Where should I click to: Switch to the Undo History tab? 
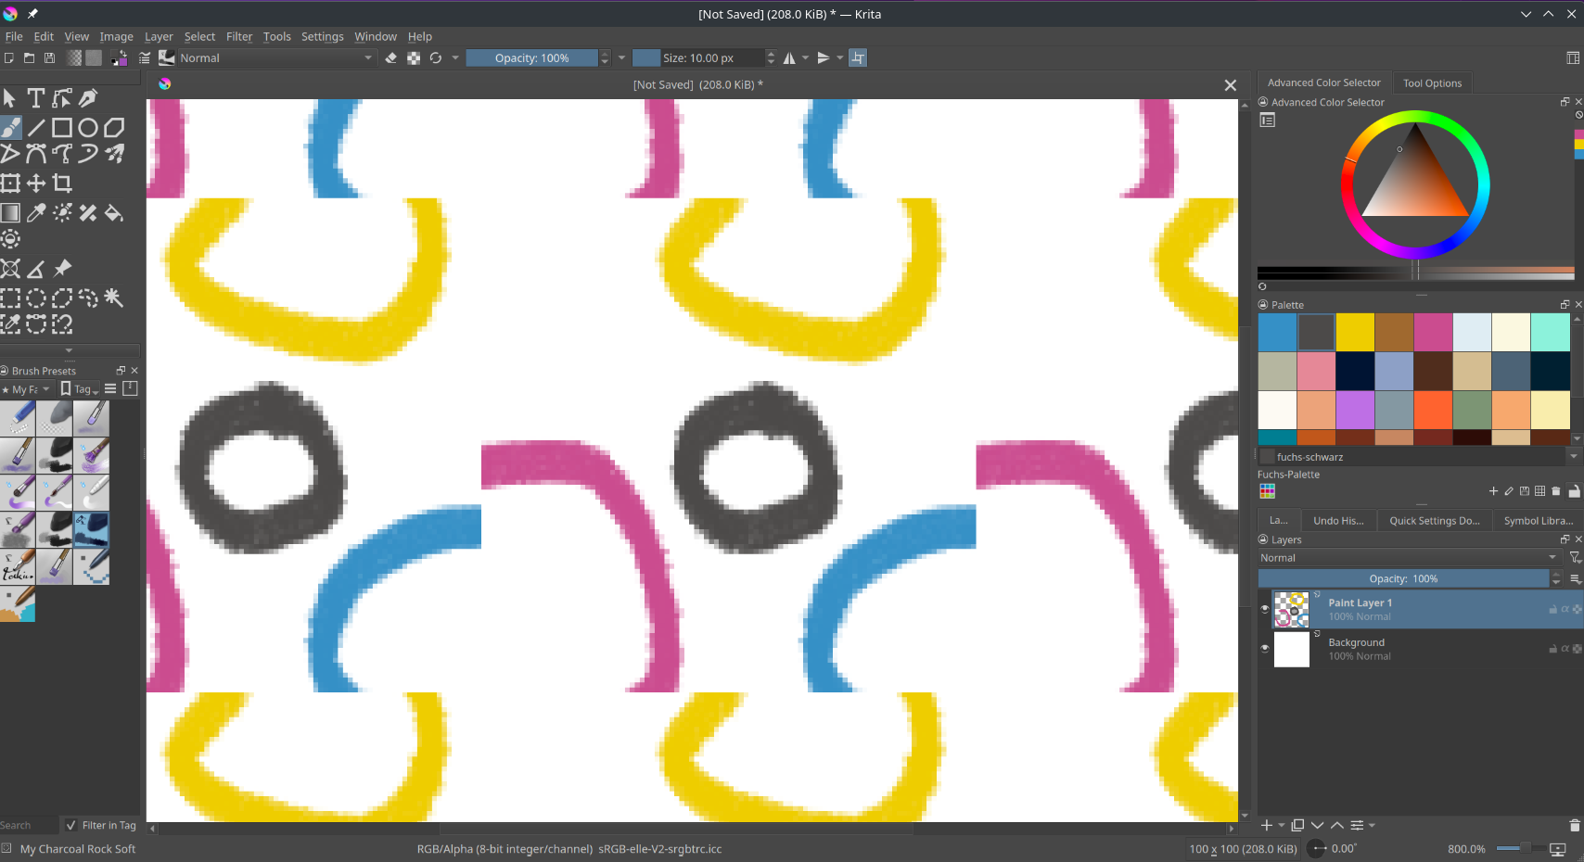click(1337, 521)
